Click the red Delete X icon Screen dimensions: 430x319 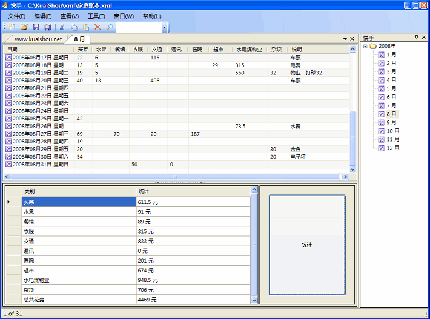click(98, 27)
